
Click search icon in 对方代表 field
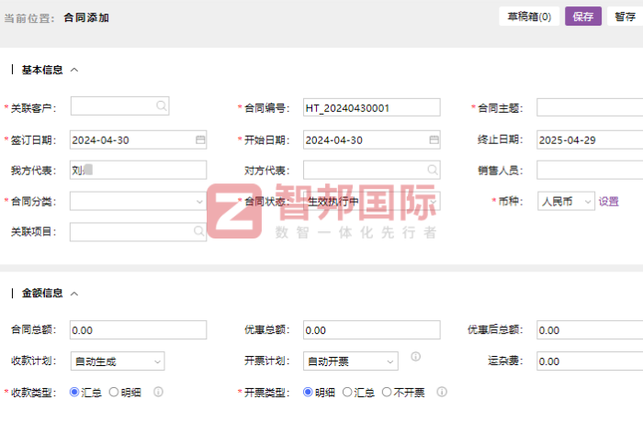433,170
